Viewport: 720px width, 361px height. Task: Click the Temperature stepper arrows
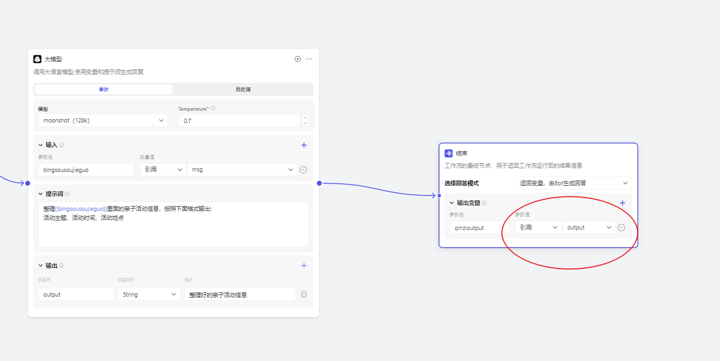pyautogui.click(x=305, y=121)
